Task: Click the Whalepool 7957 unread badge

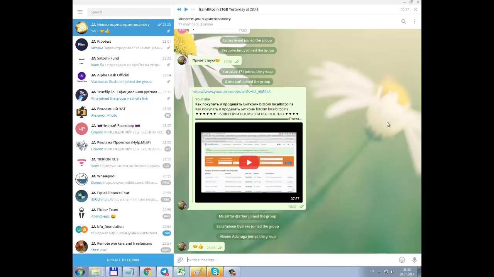Action: coord(166,183)
